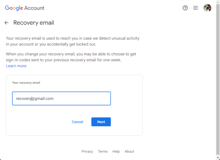The height and width of the screenshot is (160, 220).
Task: Open the Terms footer link
Action: 103,152
